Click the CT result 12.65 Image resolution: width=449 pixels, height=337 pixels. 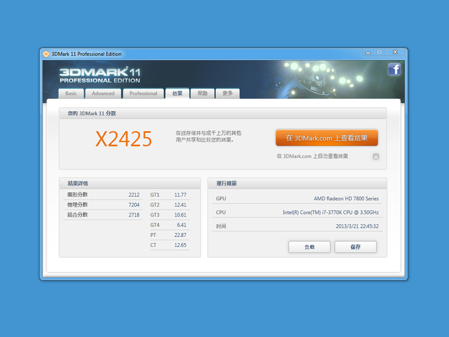(180, 245)
